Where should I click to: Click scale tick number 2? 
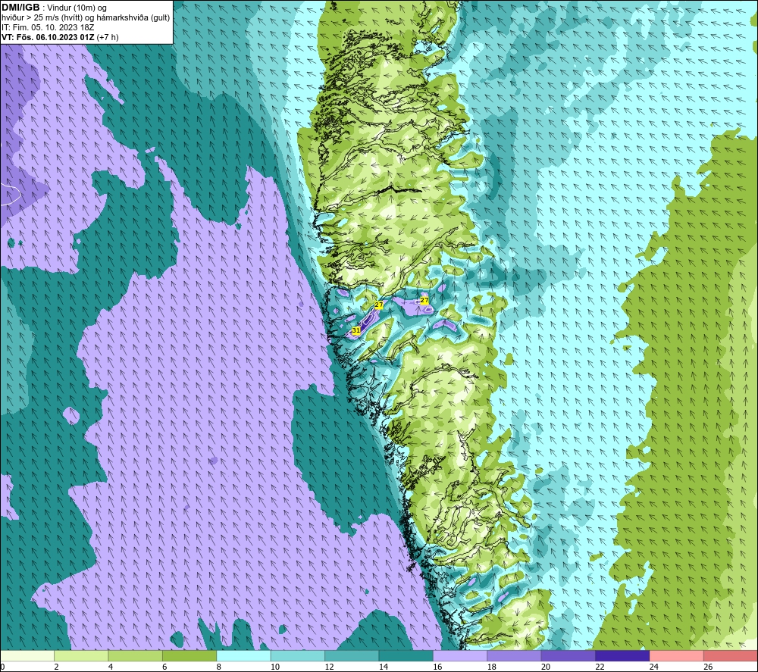[x=57, y=667]
